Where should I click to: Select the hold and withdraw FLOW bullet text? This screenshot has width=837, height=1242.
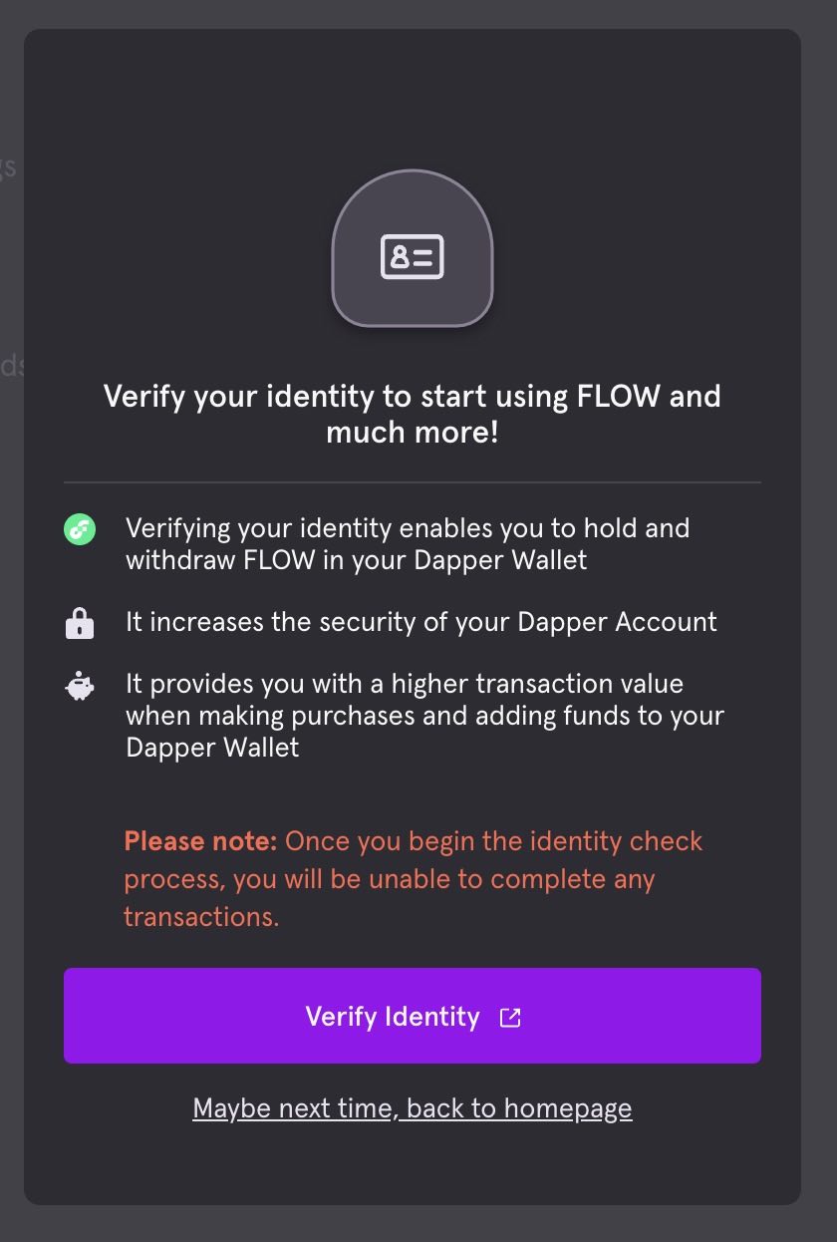407,543
